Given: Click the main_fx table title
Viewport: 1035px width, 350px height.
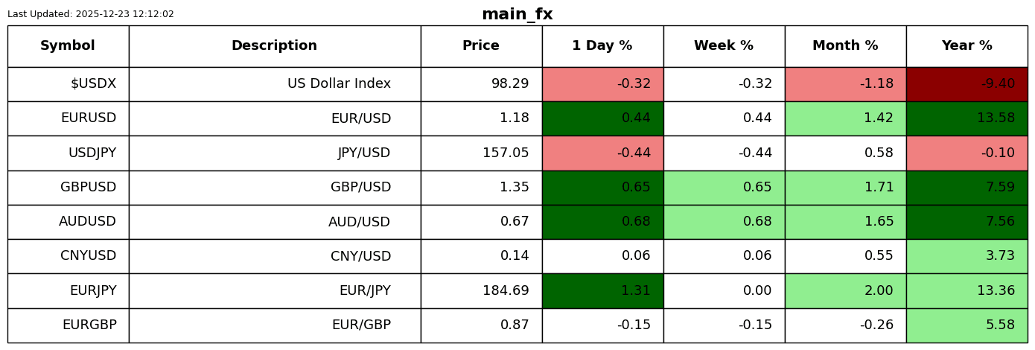Looking at the screenshot, I should point(517,14).
